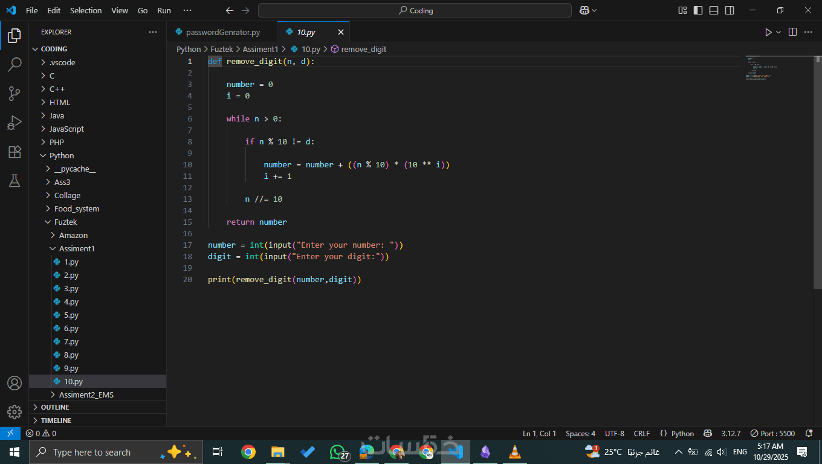Click the Spaces: 4 indentation setting

tap(580, 433)
